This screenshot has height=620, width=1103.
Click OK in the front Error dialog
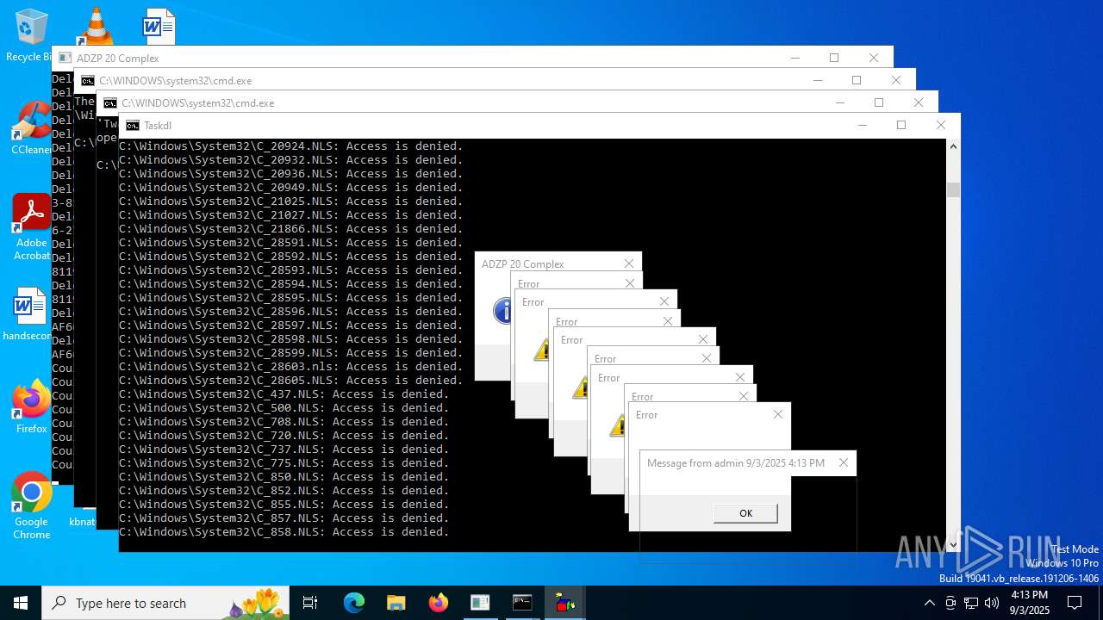[745, 513]
